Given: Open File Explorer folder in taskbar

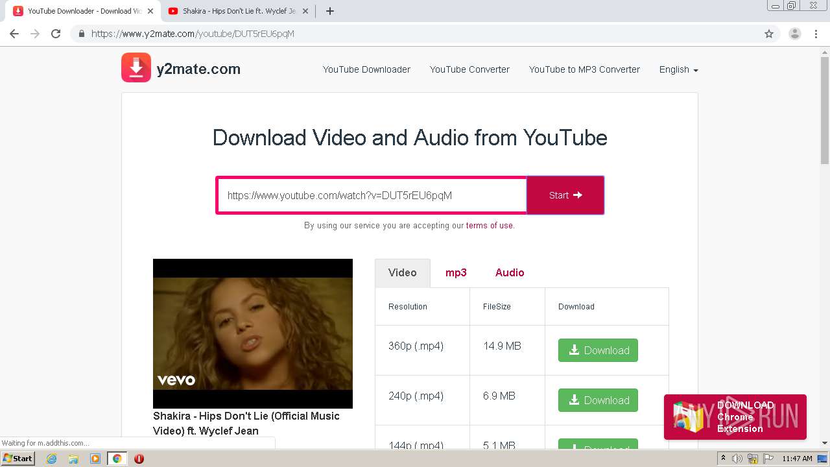Looking at the screenshot, I should [x=73, y=459].
